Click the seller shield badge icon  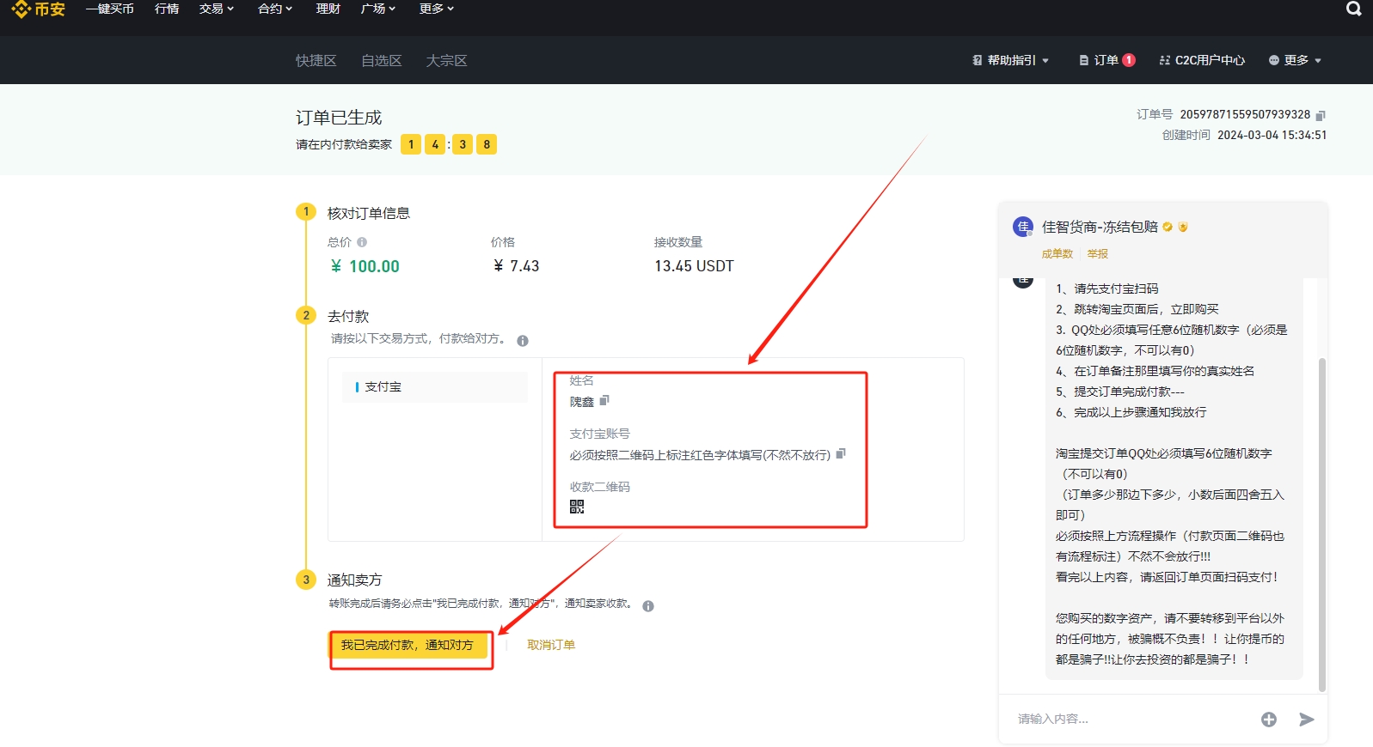(1183, 228)
